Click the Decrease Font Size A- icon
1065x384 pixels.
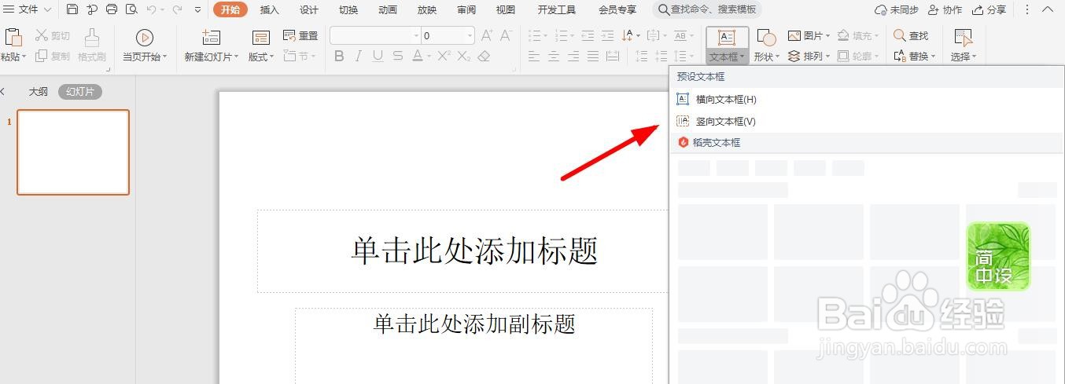506,35
